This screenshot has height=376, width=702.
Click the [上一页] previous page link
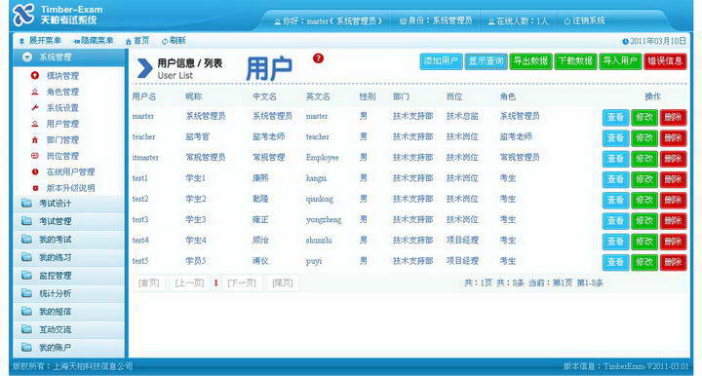tap(189, 283)
